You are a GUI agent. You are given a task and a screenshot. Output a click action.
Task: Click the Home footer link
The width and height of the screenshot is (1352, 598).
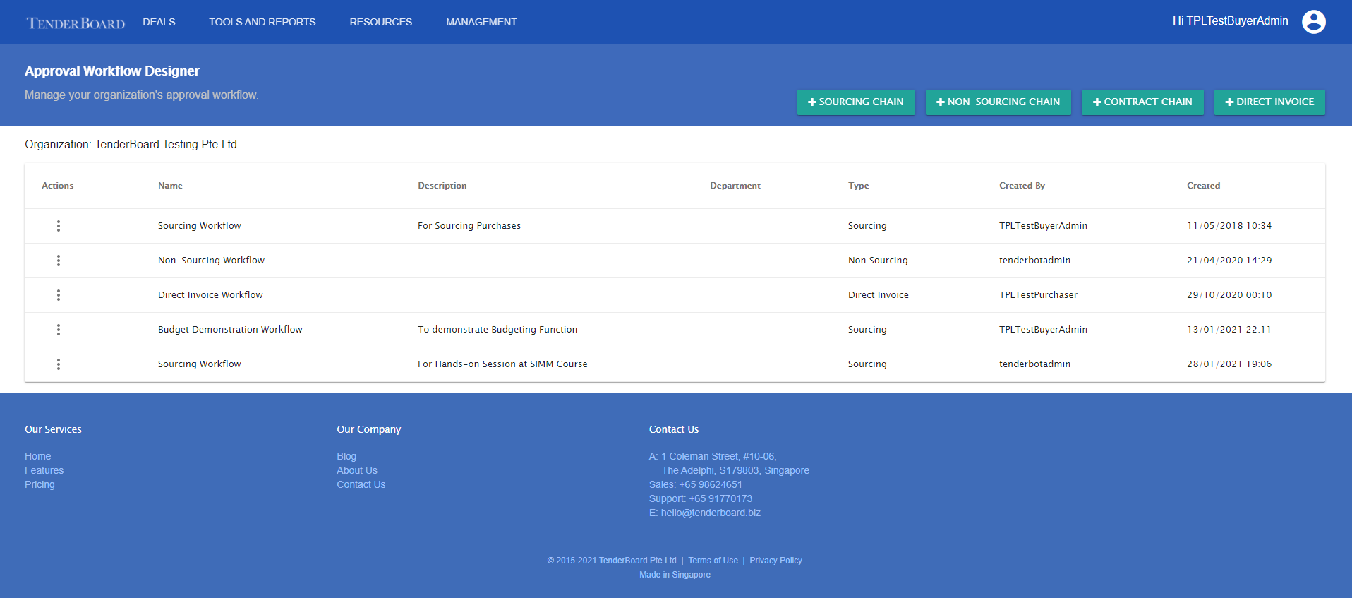pos(38,456)
